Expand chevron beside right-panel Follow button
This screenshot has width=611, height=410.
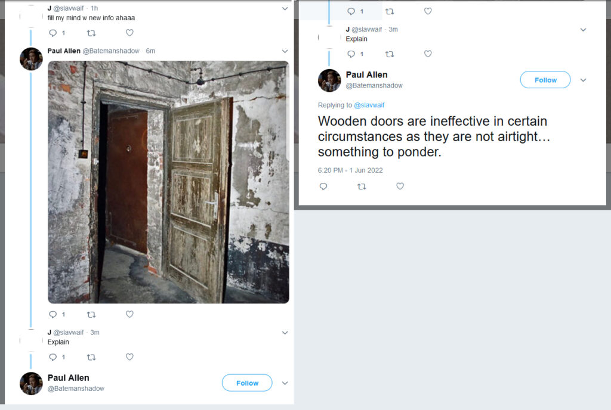(584, 80)
